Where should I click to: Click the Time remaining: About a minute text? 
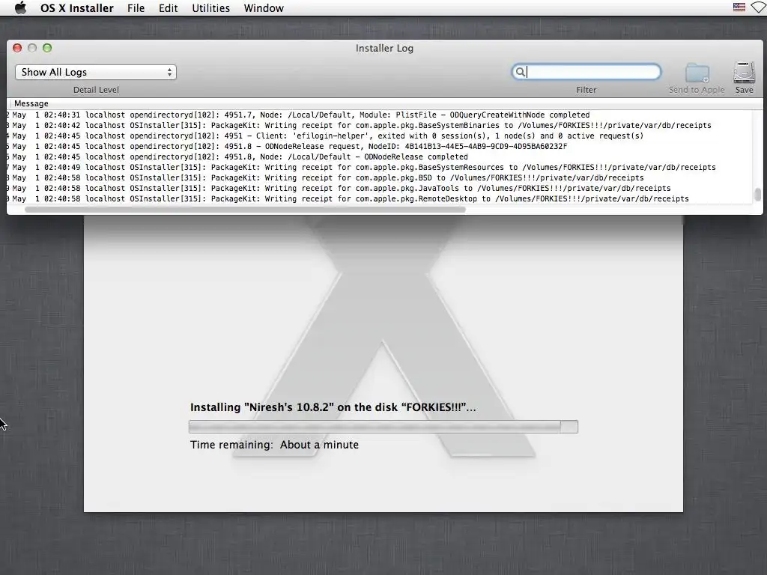274,445
